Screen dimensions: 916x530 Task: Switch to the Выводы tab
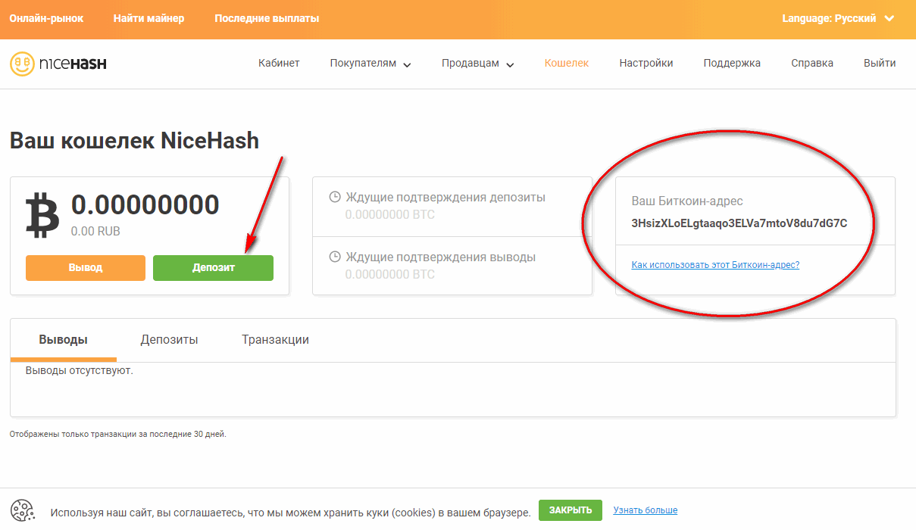[x=64, y=340]
